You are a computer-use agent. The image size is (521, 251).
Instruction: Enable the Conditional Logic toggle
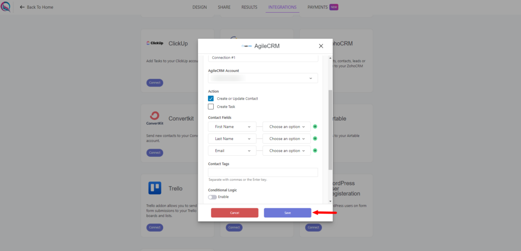212,197
